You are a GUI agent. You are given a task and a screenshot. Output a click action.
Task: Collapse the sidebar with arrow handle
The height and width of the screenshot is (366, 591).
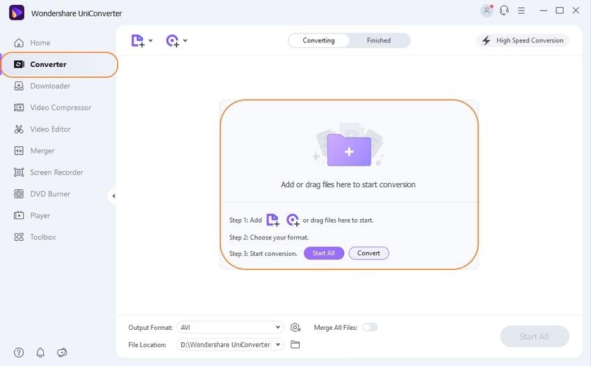click(x=113, y=196)
